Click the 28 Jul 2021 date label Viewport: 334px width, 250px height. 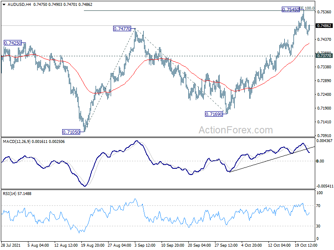[11, 245]
